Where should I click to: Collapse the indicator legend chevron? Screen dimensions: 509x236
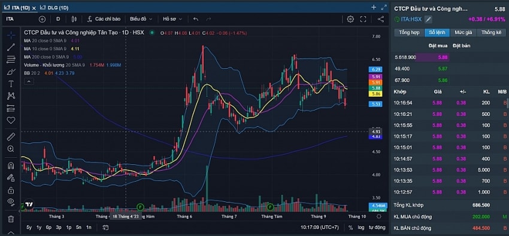tap(29, 81)
